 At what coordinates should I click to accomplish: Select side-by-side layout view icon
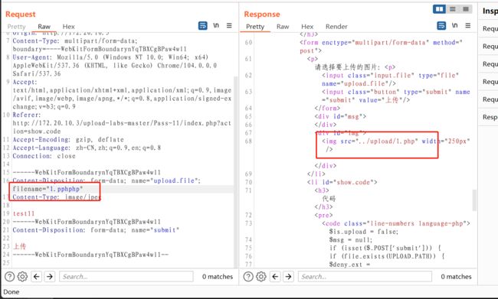(x=439, y=9)
